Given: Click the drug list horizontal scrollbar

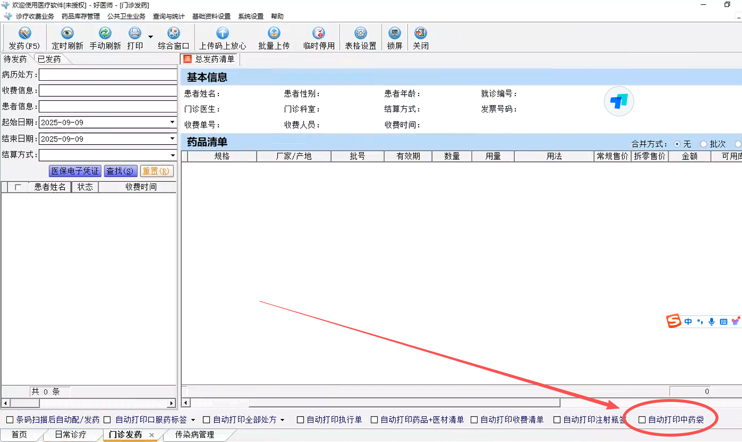Looking at the screenshot, I should tap(375, 403).
